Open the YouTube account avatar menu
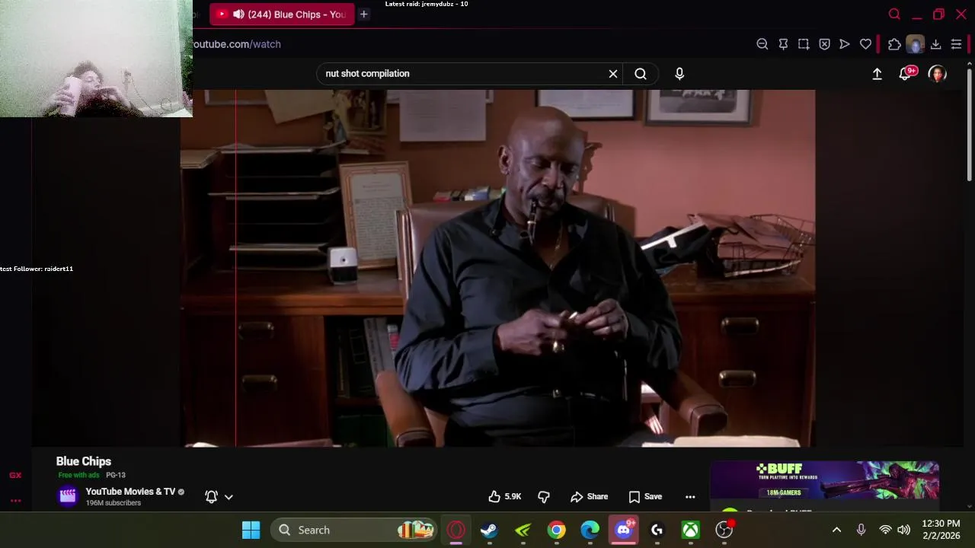 point(938,74)
